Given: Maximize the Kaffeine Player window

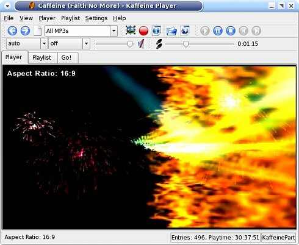Looking at the screenshot, I should coord(281,6).
